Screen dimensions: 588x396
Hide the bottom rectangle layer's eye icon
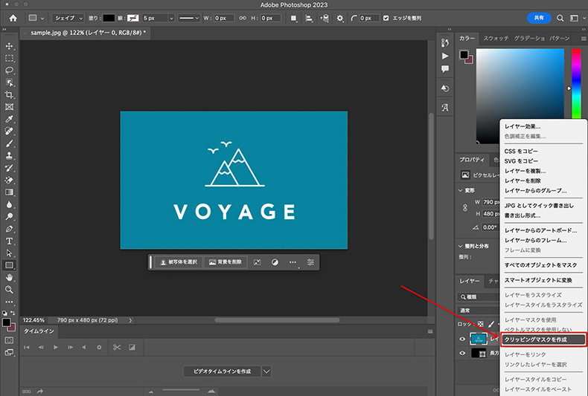pyautogui.click(x=462, y=354)
